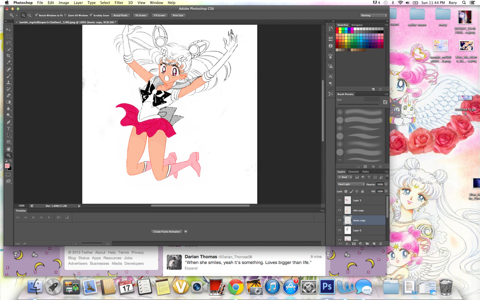Open the Layers panel flyout menu
Screen dimensions: 480x300
pos(387,172)
